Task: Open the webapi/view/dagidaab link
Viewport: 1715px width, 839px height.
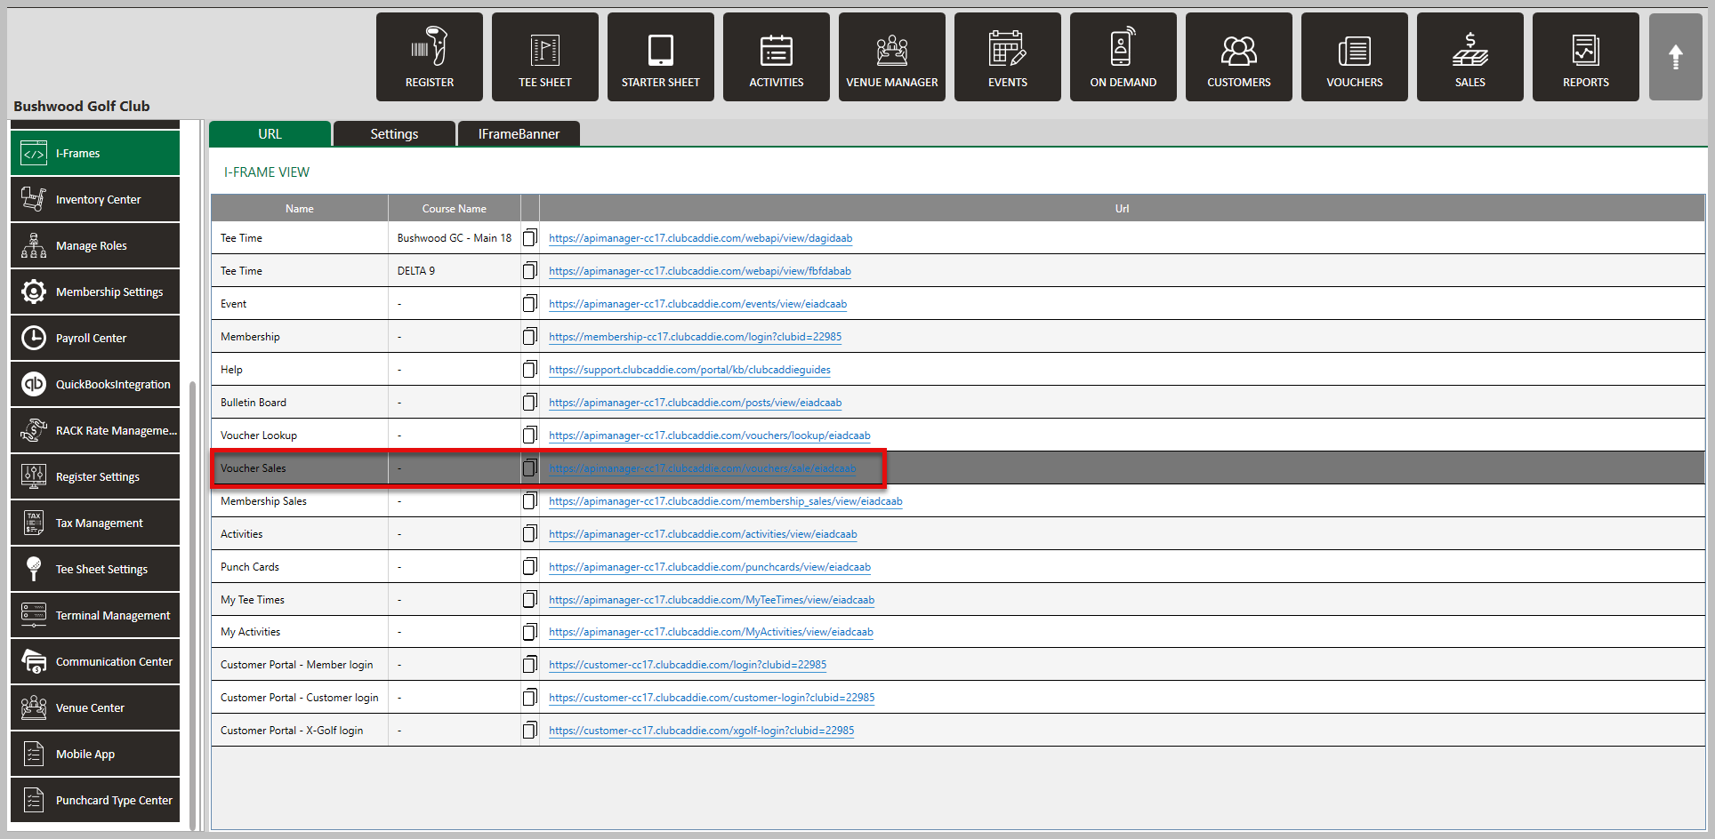Action: tap(701, 238)
